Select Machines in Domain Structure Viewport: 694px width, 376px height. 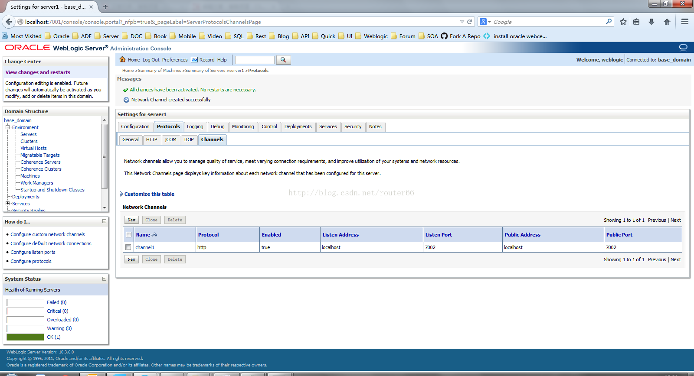click(x=30, y=176)
